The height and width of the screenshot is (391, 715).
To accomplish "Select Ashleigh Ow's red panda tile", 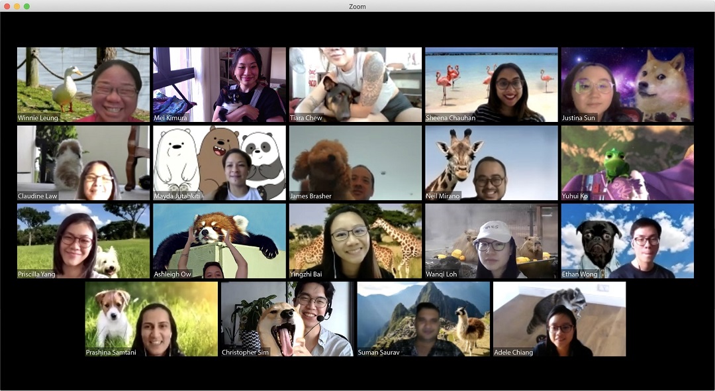I will [219, 241].
